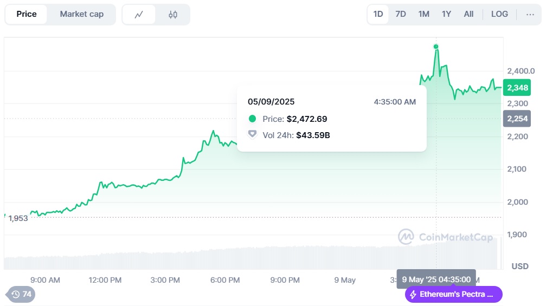The width and height of the screenshot is (546, 306).
Task: Select the Price view toggle
Action: point(27,14)
